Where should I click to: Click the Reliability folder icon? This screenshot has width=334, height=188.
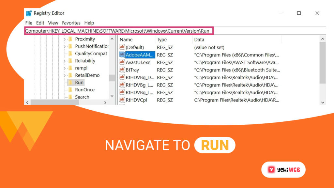tap(70, 61)
